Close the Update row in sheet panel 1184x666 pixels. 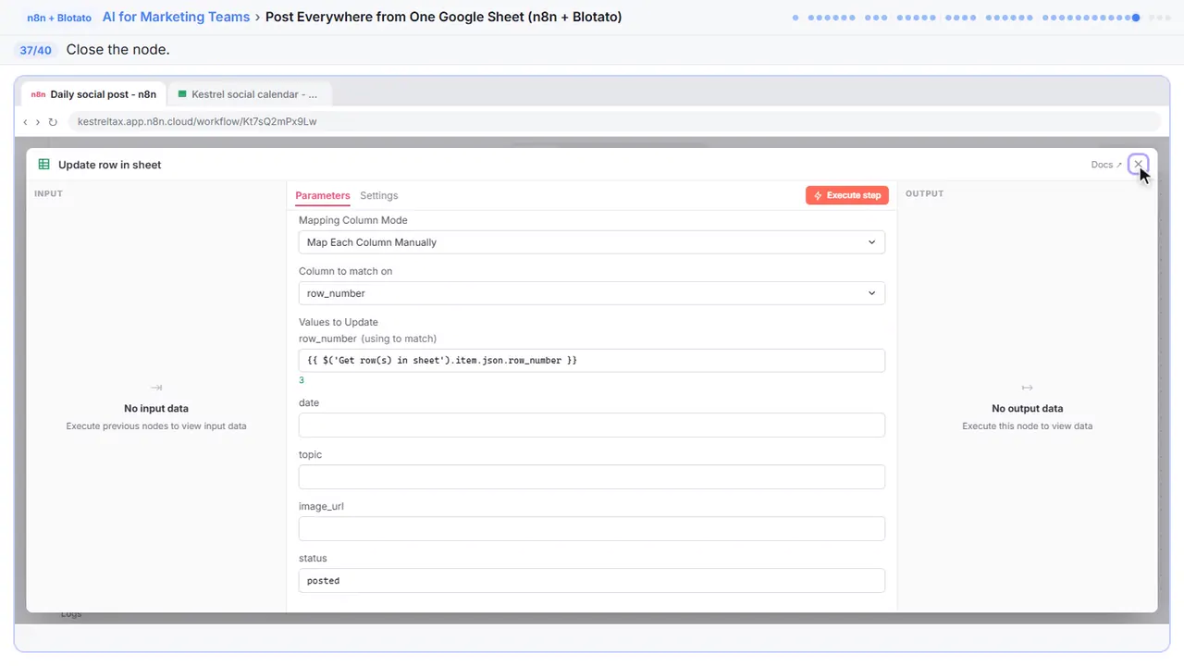coord(1138,165)
